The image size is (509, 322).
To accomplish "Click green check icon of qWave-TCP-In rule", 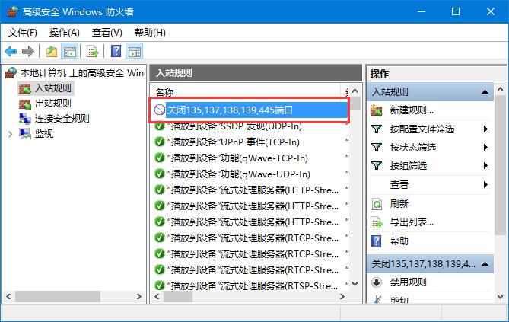I will pos(159,158).
